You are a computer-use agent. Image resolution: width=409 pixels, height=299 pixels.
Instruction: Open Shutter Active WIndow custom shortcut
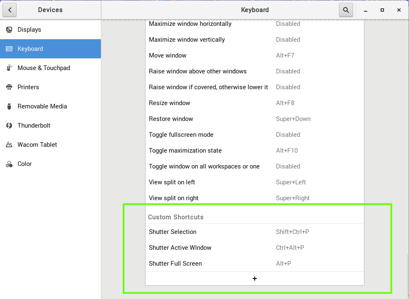pyautogui.click(x=255, y=248)
